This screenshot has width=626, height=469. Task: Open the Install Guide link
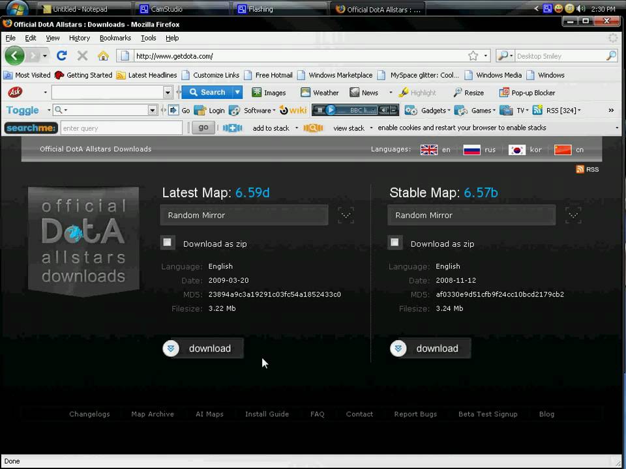tap(267, 414)
